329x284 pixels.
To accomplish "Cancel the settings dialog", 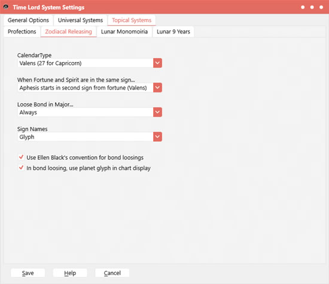I will click(x=112, y=273).
